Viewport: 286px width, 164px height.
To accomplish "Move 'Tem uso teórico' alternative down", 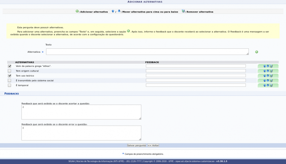I will pyautogui.click(x=268, y=76).
